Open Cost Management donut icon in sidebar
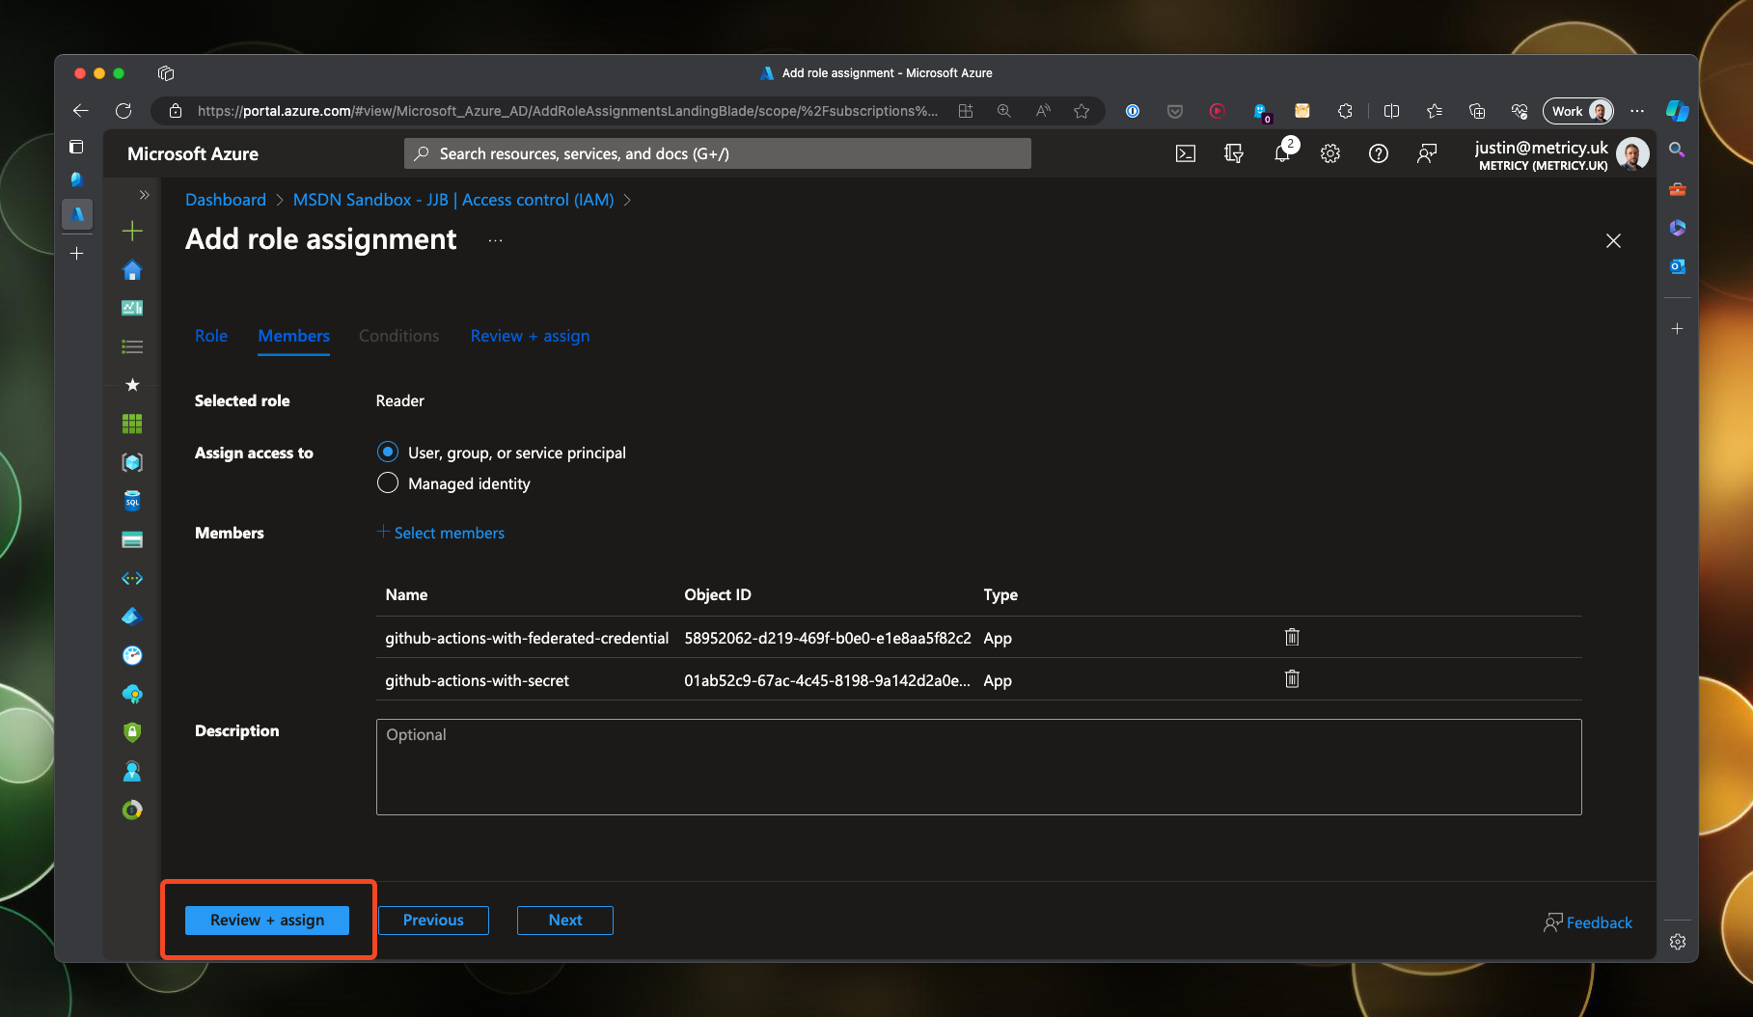 (131, 810)
